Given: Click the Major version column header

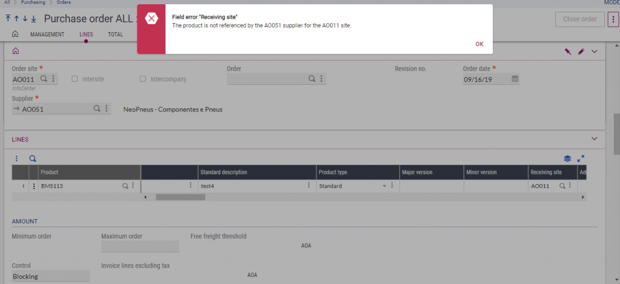Looking at the screenshot, I should click(x=431, y=173).
